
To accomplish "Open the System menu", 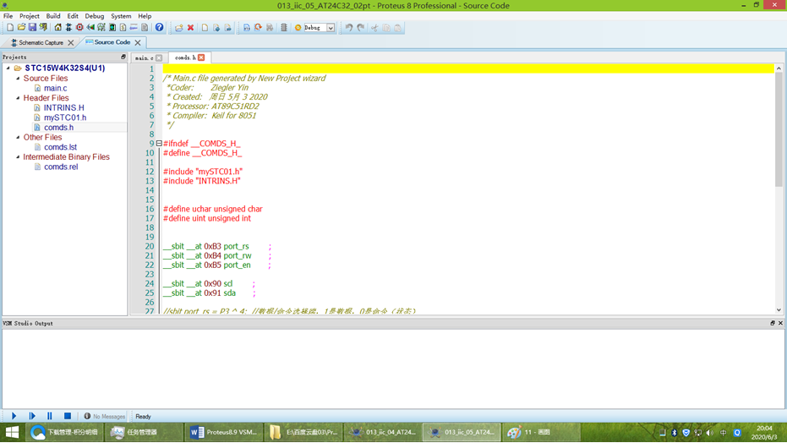I will (121, 16).
